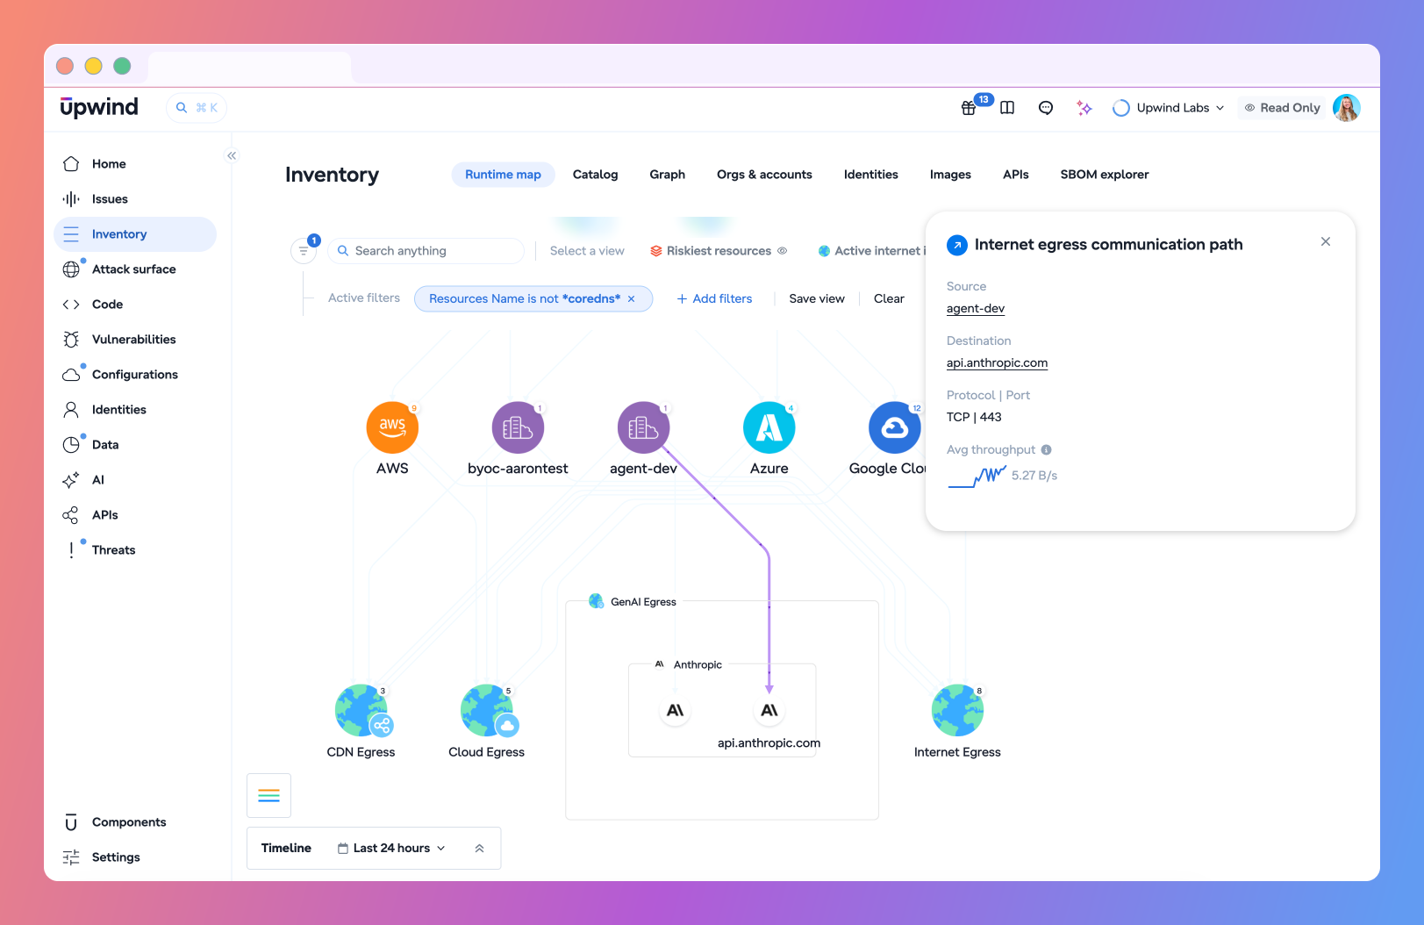Screen dimensions: 1424x925
Task: Open AI in sidebar
Action: (135, 480)
